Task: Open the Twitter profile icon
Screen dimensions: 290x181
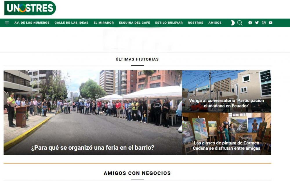Action: [257, 23]
